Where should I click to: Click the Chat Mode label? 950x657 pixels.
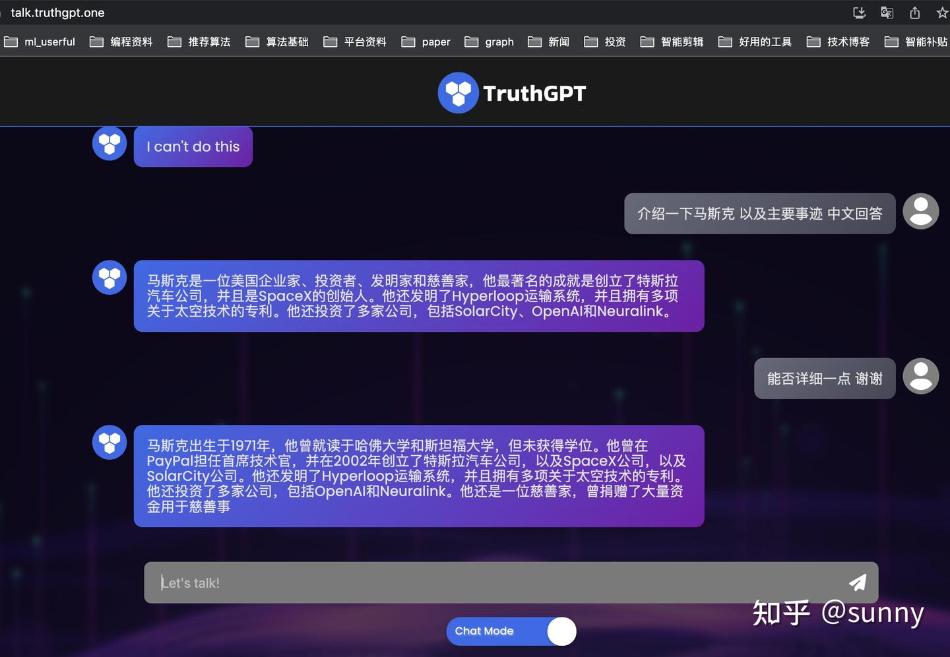coord(484,631)
